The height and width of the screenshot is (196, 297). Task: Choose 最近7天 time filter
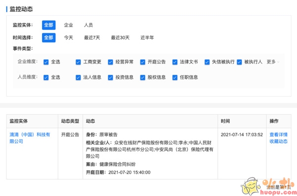pyautogui.click(x=92, y=38)
